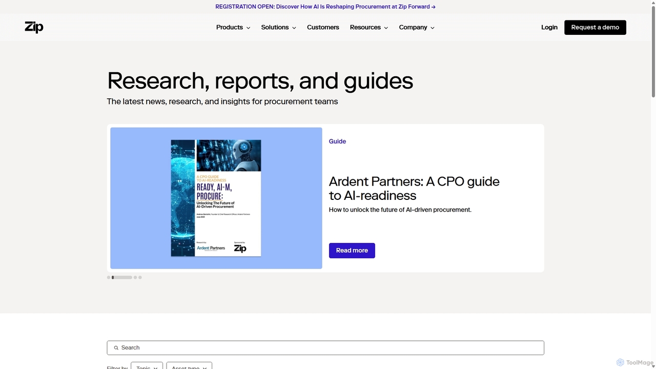Open the Resources dropdown menu
Viewport: 656px width, 369px height.
(369, 27)
